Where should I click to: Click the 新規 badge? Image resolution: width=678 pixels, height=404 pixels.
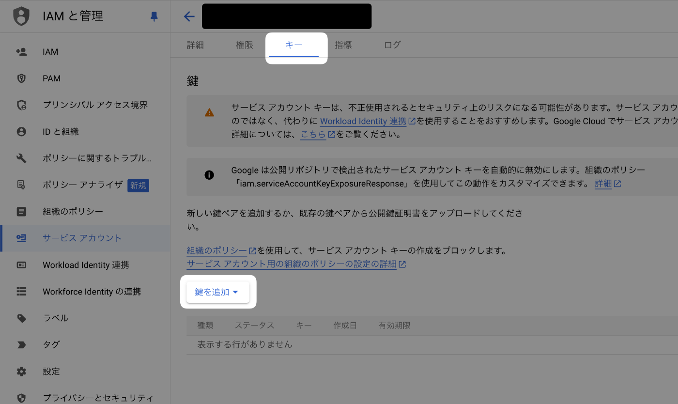click(138, 185)
